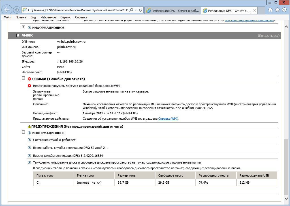Screen dimensions: 290x206
Task: Open the Home page icon
Action: [270, 10]
